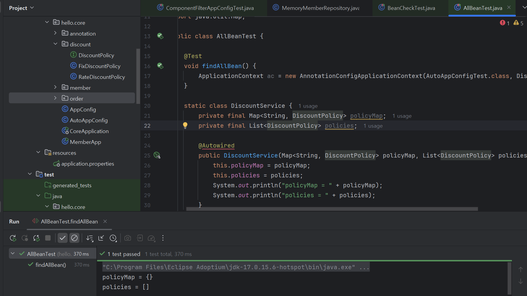Switch to ComponentFilterAppConfigTest.java tab
Viewport: 527px width, 296px height.
click(x=205, y=8)
